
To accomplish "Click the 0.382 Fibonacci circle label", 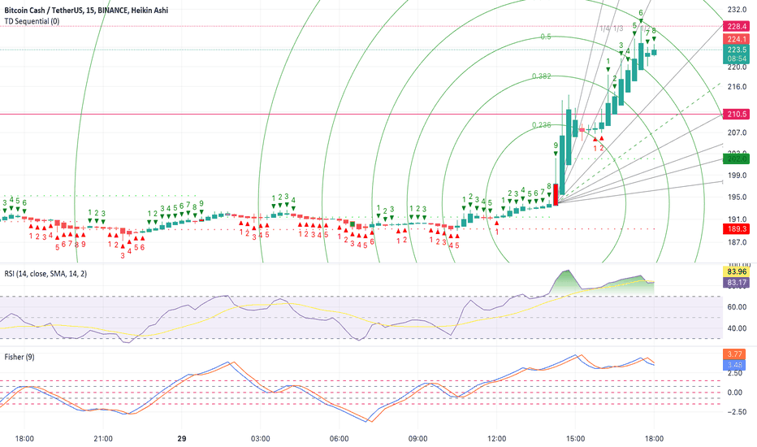I will [x=541, y=76].
